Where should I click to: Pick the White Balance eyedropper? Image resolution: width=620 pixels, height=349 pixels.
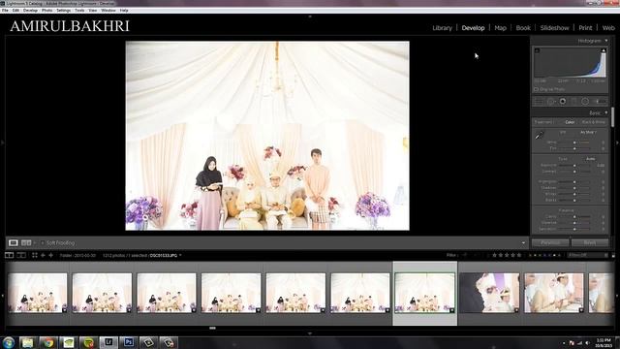point(540,136)
